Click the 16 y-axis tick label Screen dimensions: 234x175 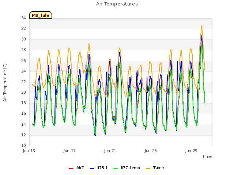click(x=23, y=114)
